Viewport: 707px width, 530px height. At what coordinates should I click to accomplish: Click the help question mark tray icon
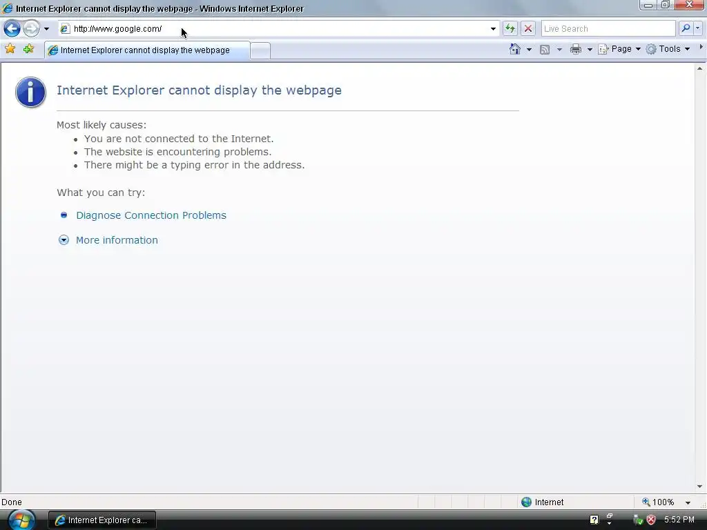tap(594, 520)
